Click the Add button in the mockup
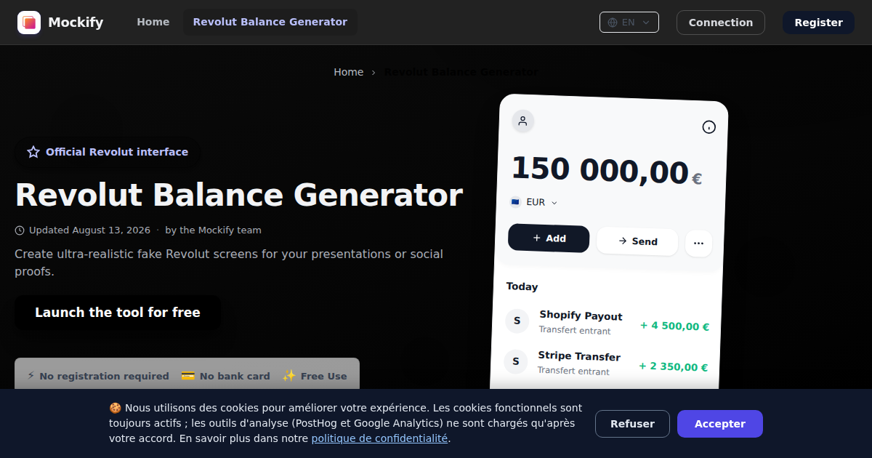 coord(549,238)
